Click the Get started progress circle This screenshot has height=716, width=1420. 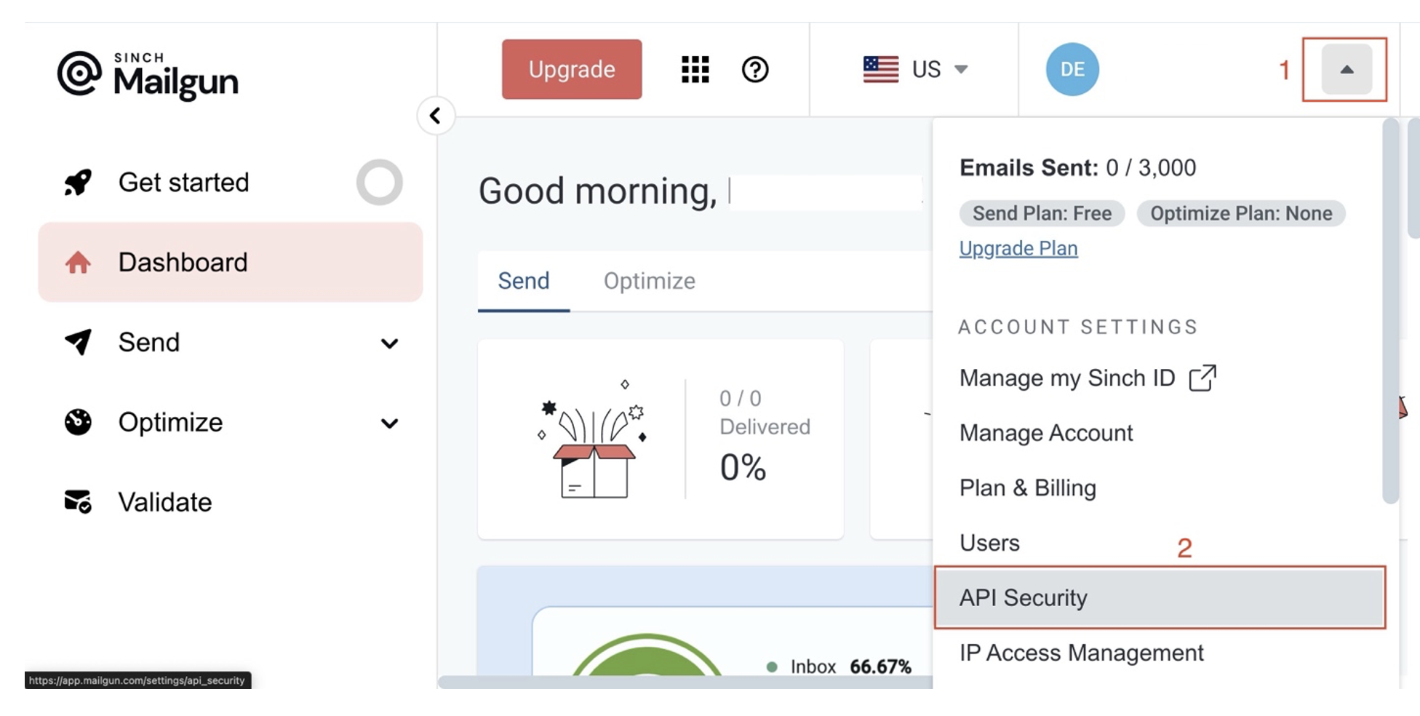[379, 182]
